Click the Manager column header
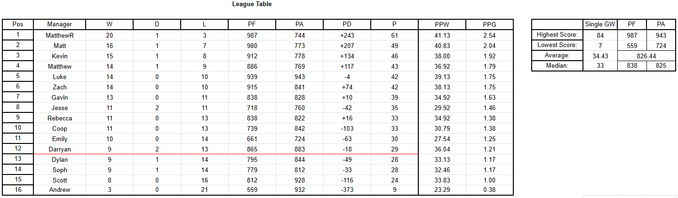Screen dimensions: 678x198 (60, 24)
